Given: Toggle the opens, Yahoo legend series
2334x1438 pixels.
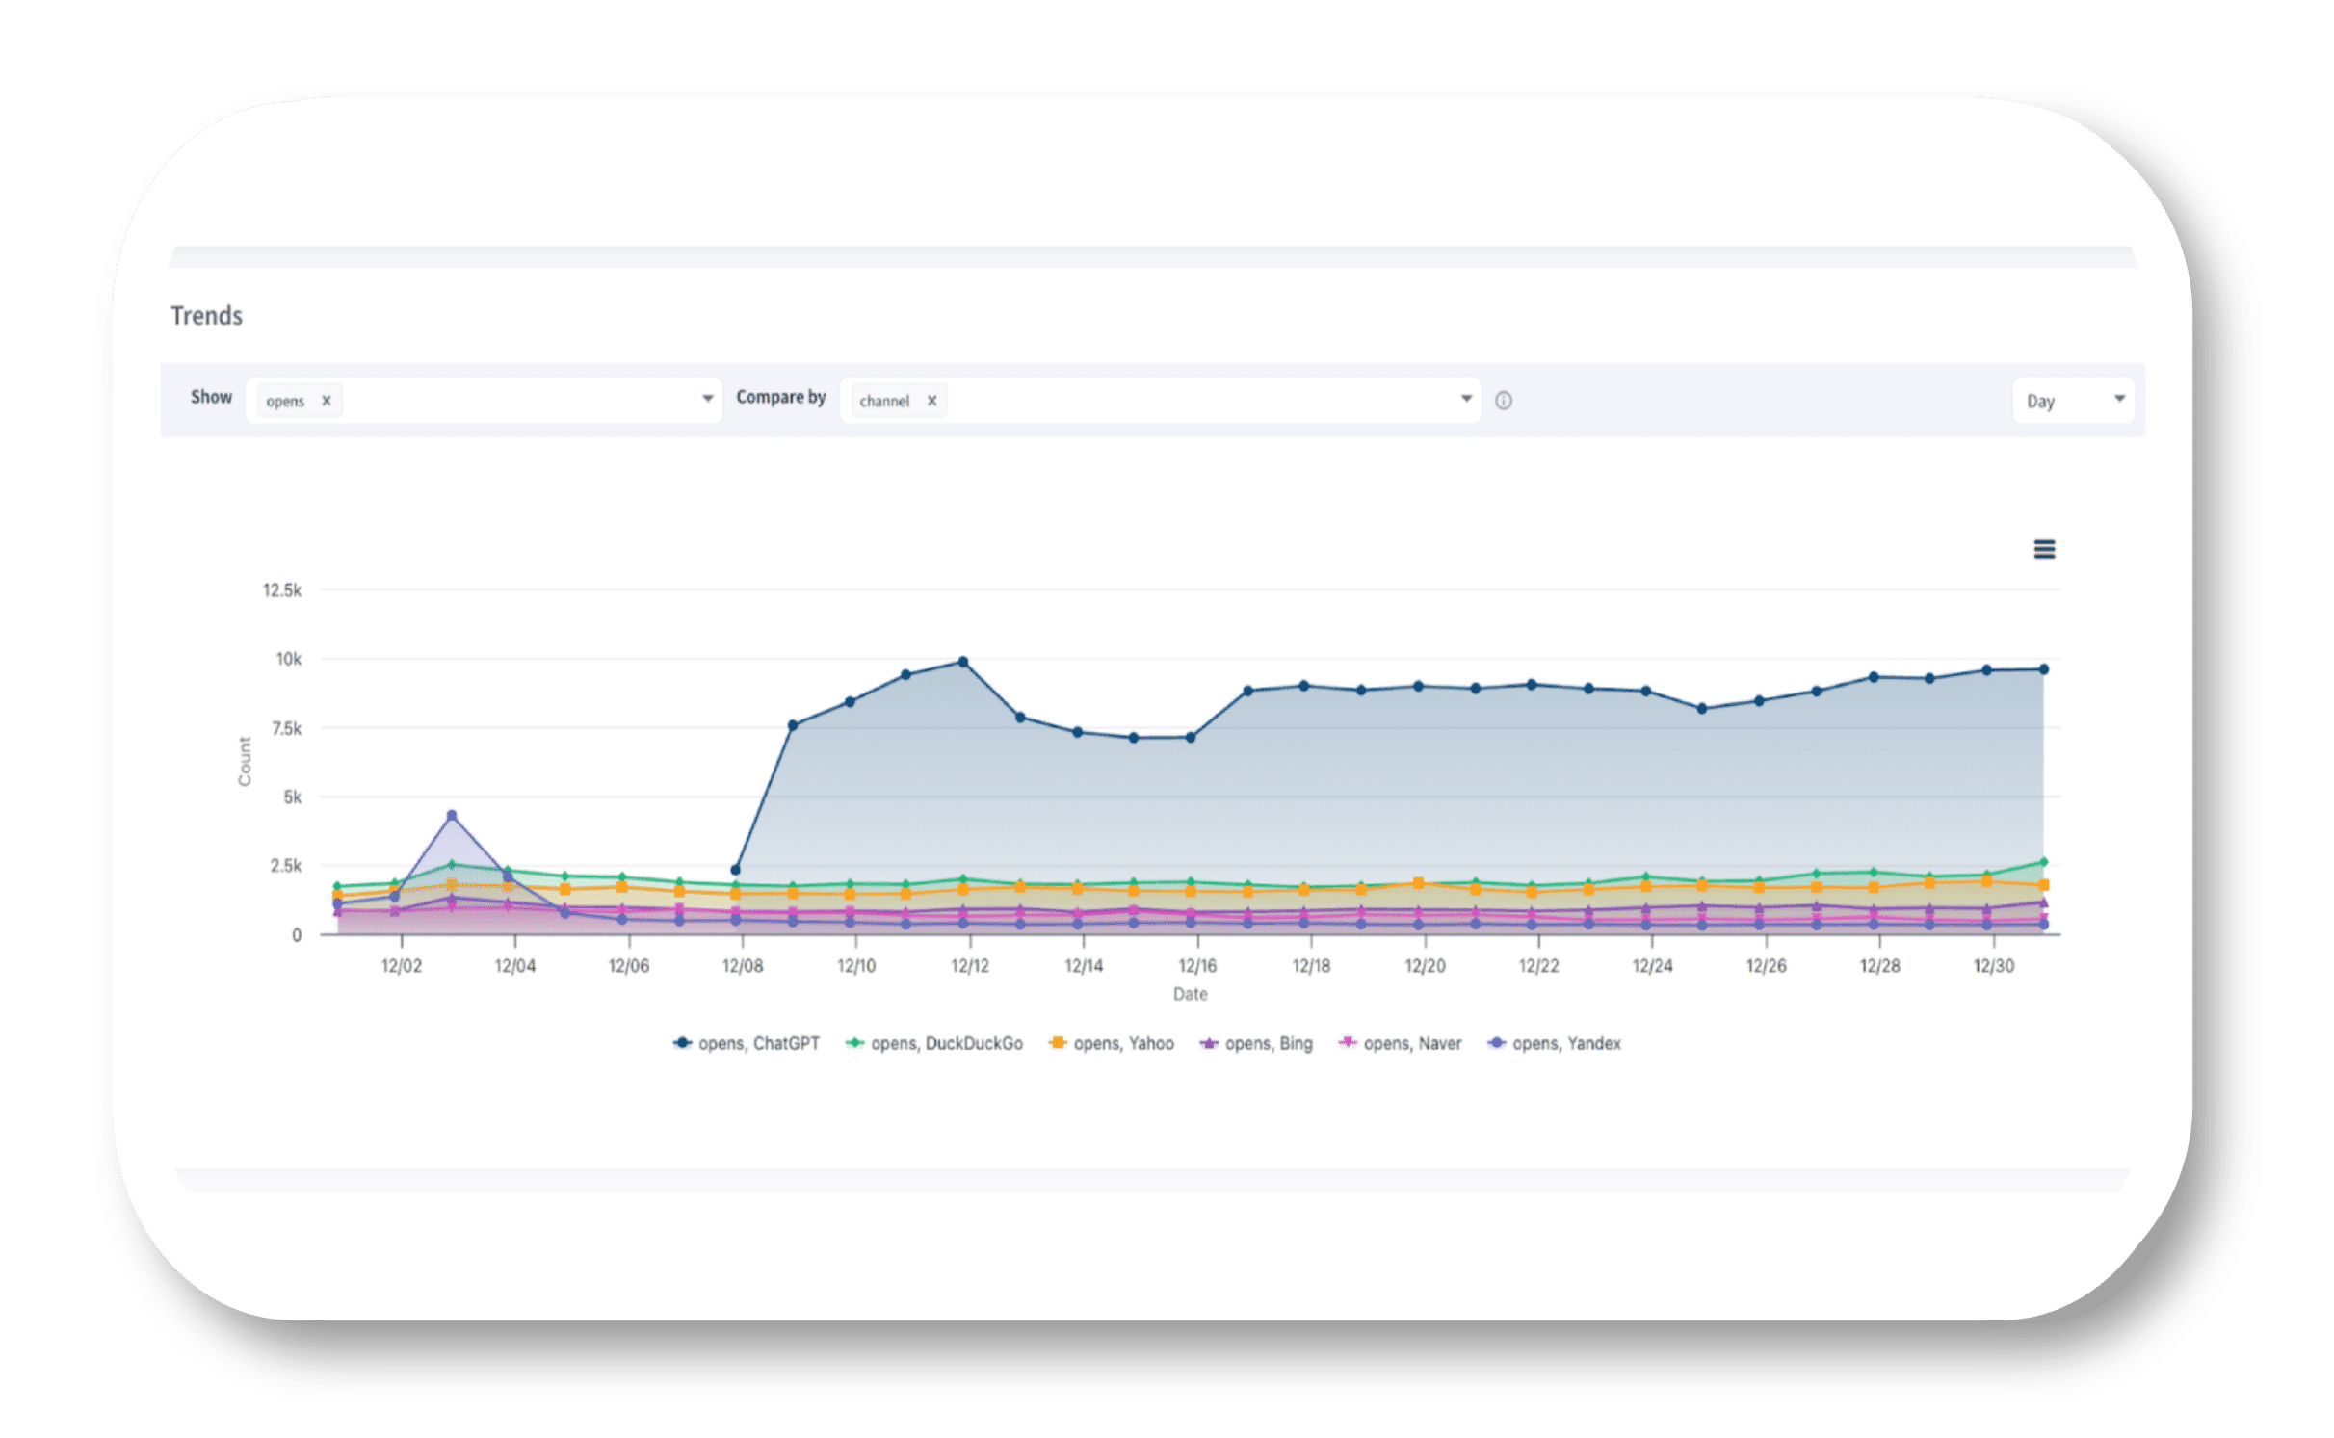Looking at the screenshot, I should [1123, 1043].
